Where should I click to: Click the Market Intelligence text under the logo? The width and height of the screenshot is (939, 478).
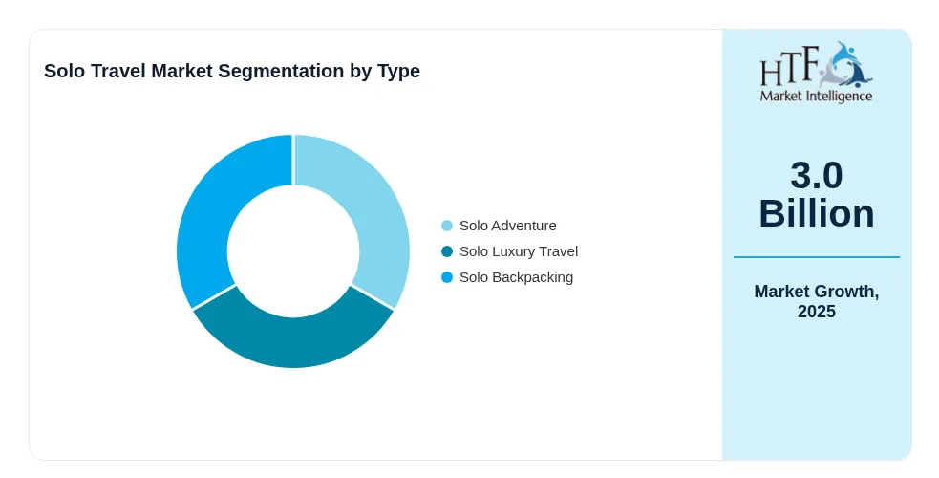[x=816, y=96]
